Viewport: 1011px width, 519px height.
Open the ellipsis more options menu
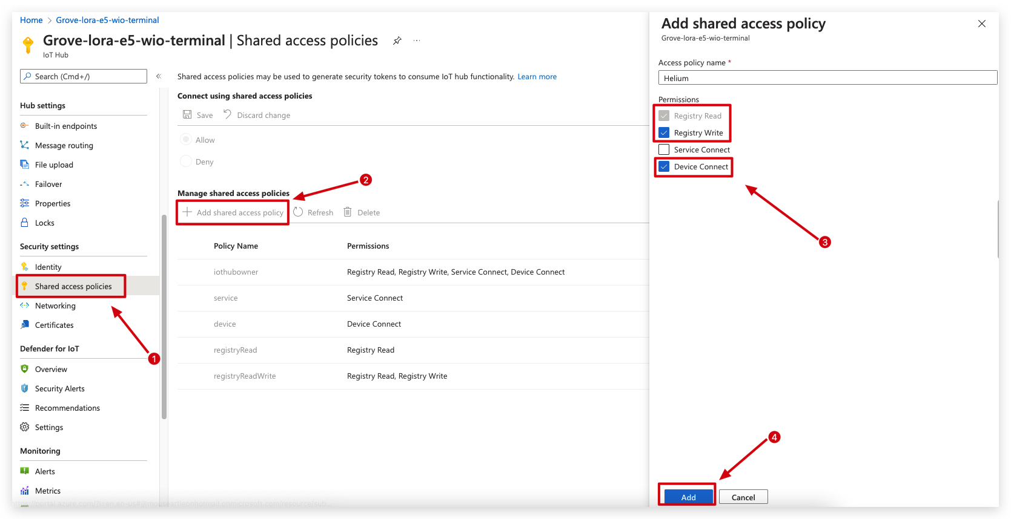coord(417,41)
